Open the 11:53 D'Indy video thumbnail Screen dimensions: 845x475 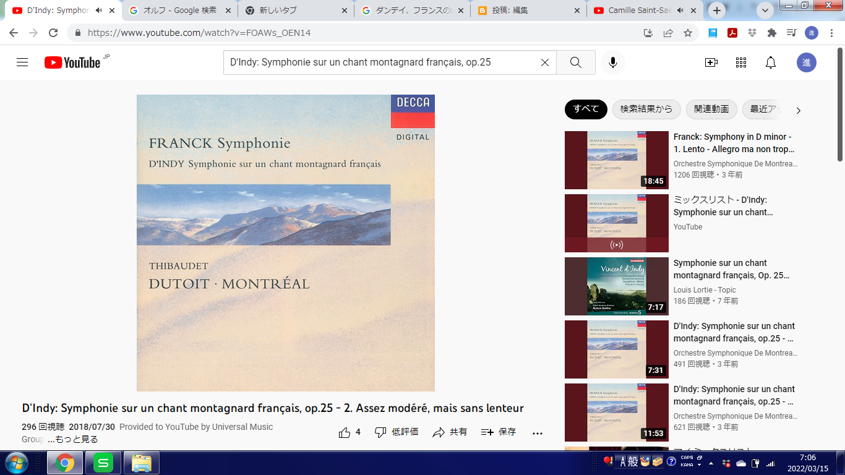(617, 413)
